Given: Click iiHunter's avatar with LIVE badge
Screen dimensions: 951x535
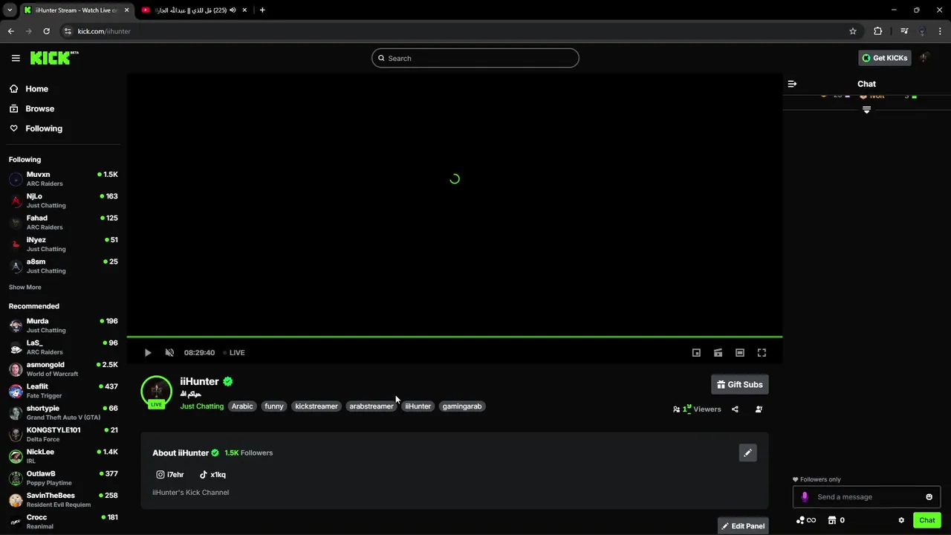Looking at the screenshot, I should click(x=156, y=392).
